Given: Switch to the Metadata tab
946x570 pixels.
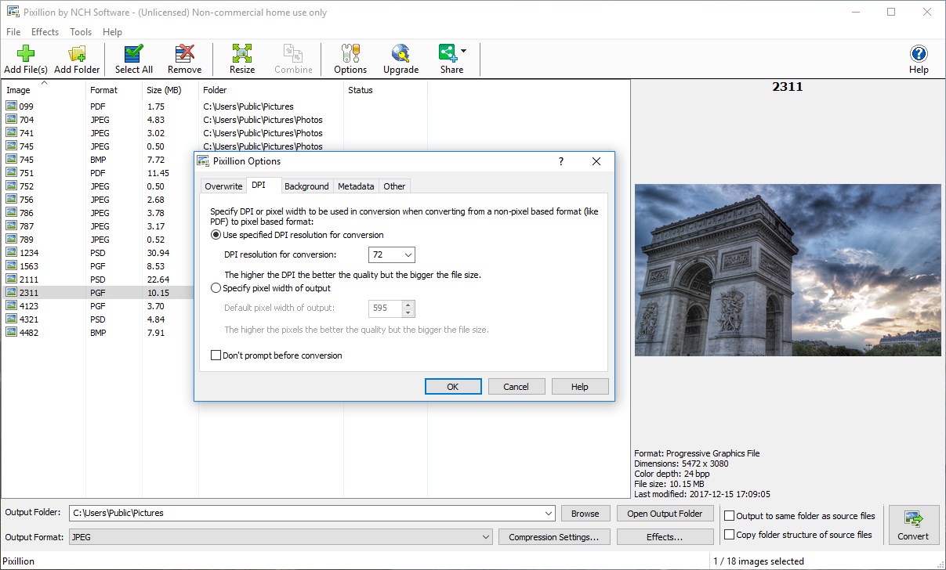Looking at the screenshot, I should click(x=356, y=186).
